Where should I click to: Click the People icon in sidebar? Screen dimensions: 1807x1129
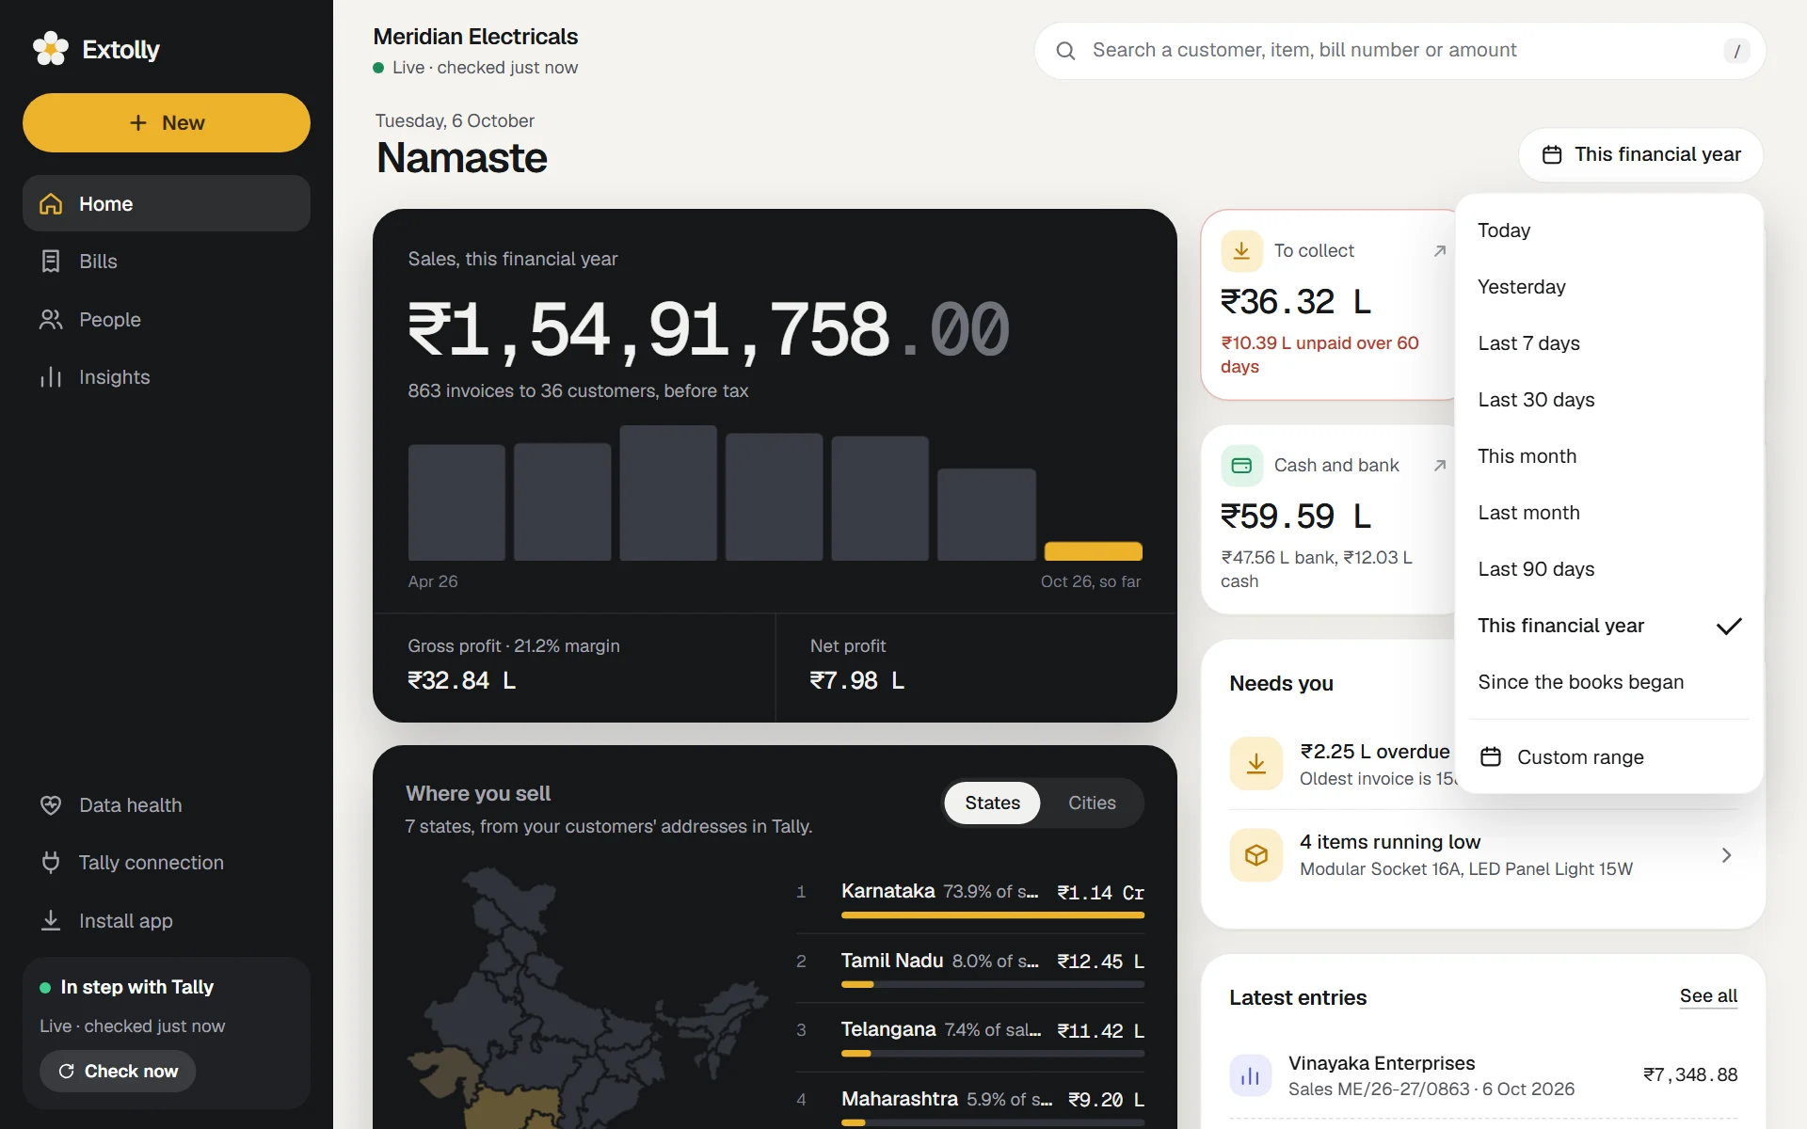pyautogui.click(x=51, y=320)
